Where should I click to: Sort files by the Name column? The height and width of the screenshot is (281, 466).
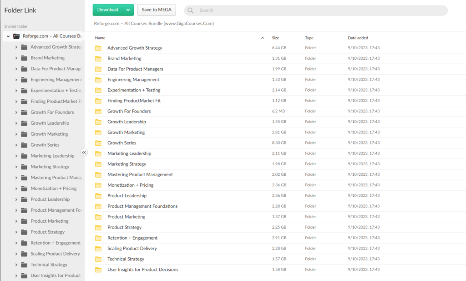click(100, 38)
